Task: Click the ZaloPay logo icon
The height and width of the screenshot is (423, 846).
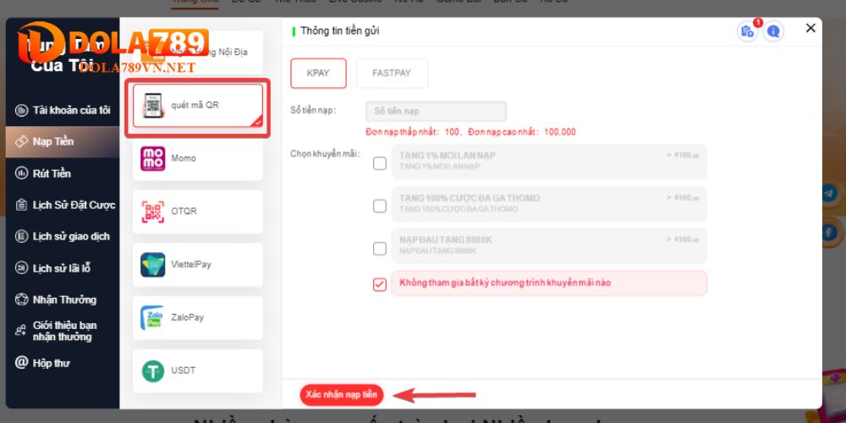Action: coord(151,318)
